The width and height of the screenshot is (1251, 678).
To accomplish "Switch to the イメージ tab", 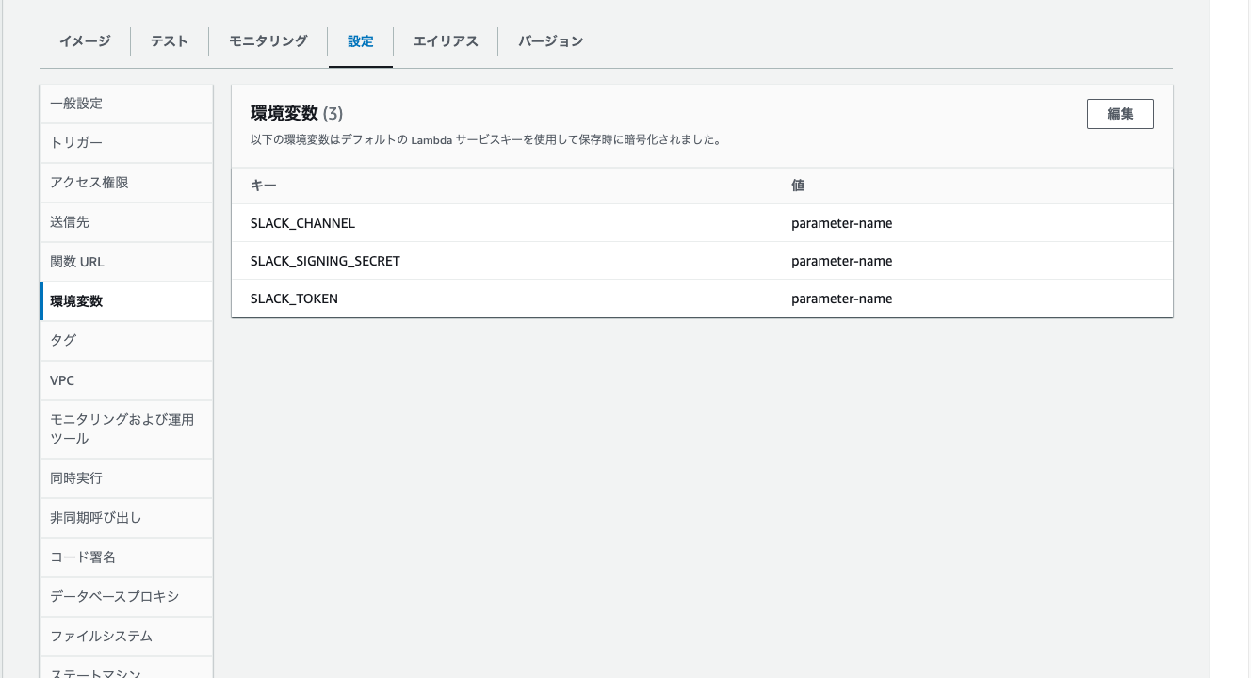I will point(85,41).
